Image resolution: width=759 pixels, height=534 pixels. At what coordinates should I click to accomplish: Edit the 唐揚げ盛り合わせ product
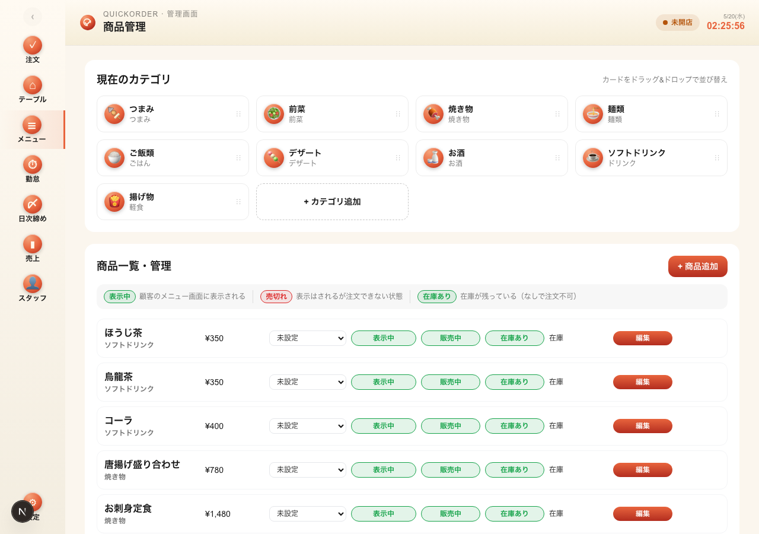pos(643,470)
